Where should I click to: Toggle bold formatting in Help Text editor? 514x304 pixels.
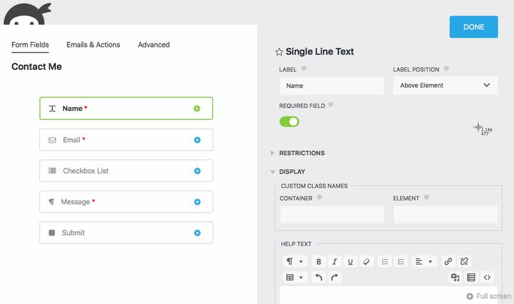click(x=318, y=262)
